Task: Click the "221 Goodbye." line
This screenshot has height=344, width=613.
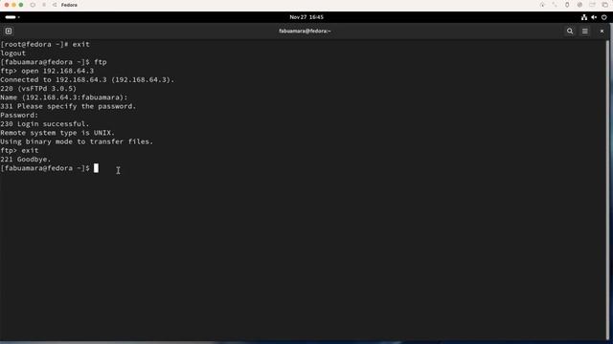Action: pyautogui.click(x=26, y=160)
